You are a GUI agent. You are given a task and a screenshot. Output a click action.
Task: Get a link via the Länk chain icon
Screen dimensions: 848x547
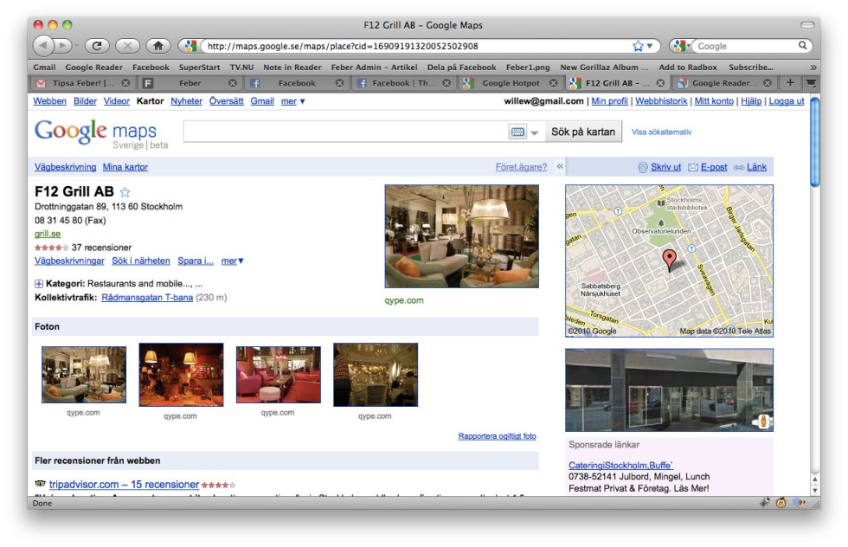pyautogui.click(x=739, y=168)
